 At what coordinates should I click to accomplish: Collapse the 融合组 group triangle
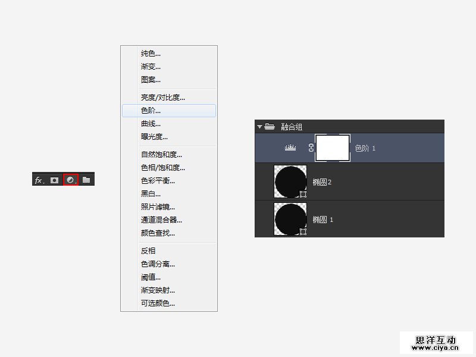[x=259, y=126]
